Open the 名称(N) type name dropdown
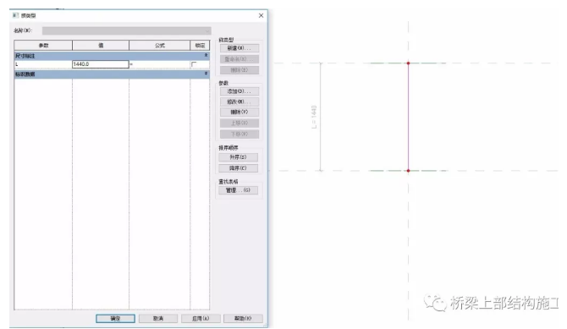The width and height of the screenshot is (567, 329). (127, 30)
